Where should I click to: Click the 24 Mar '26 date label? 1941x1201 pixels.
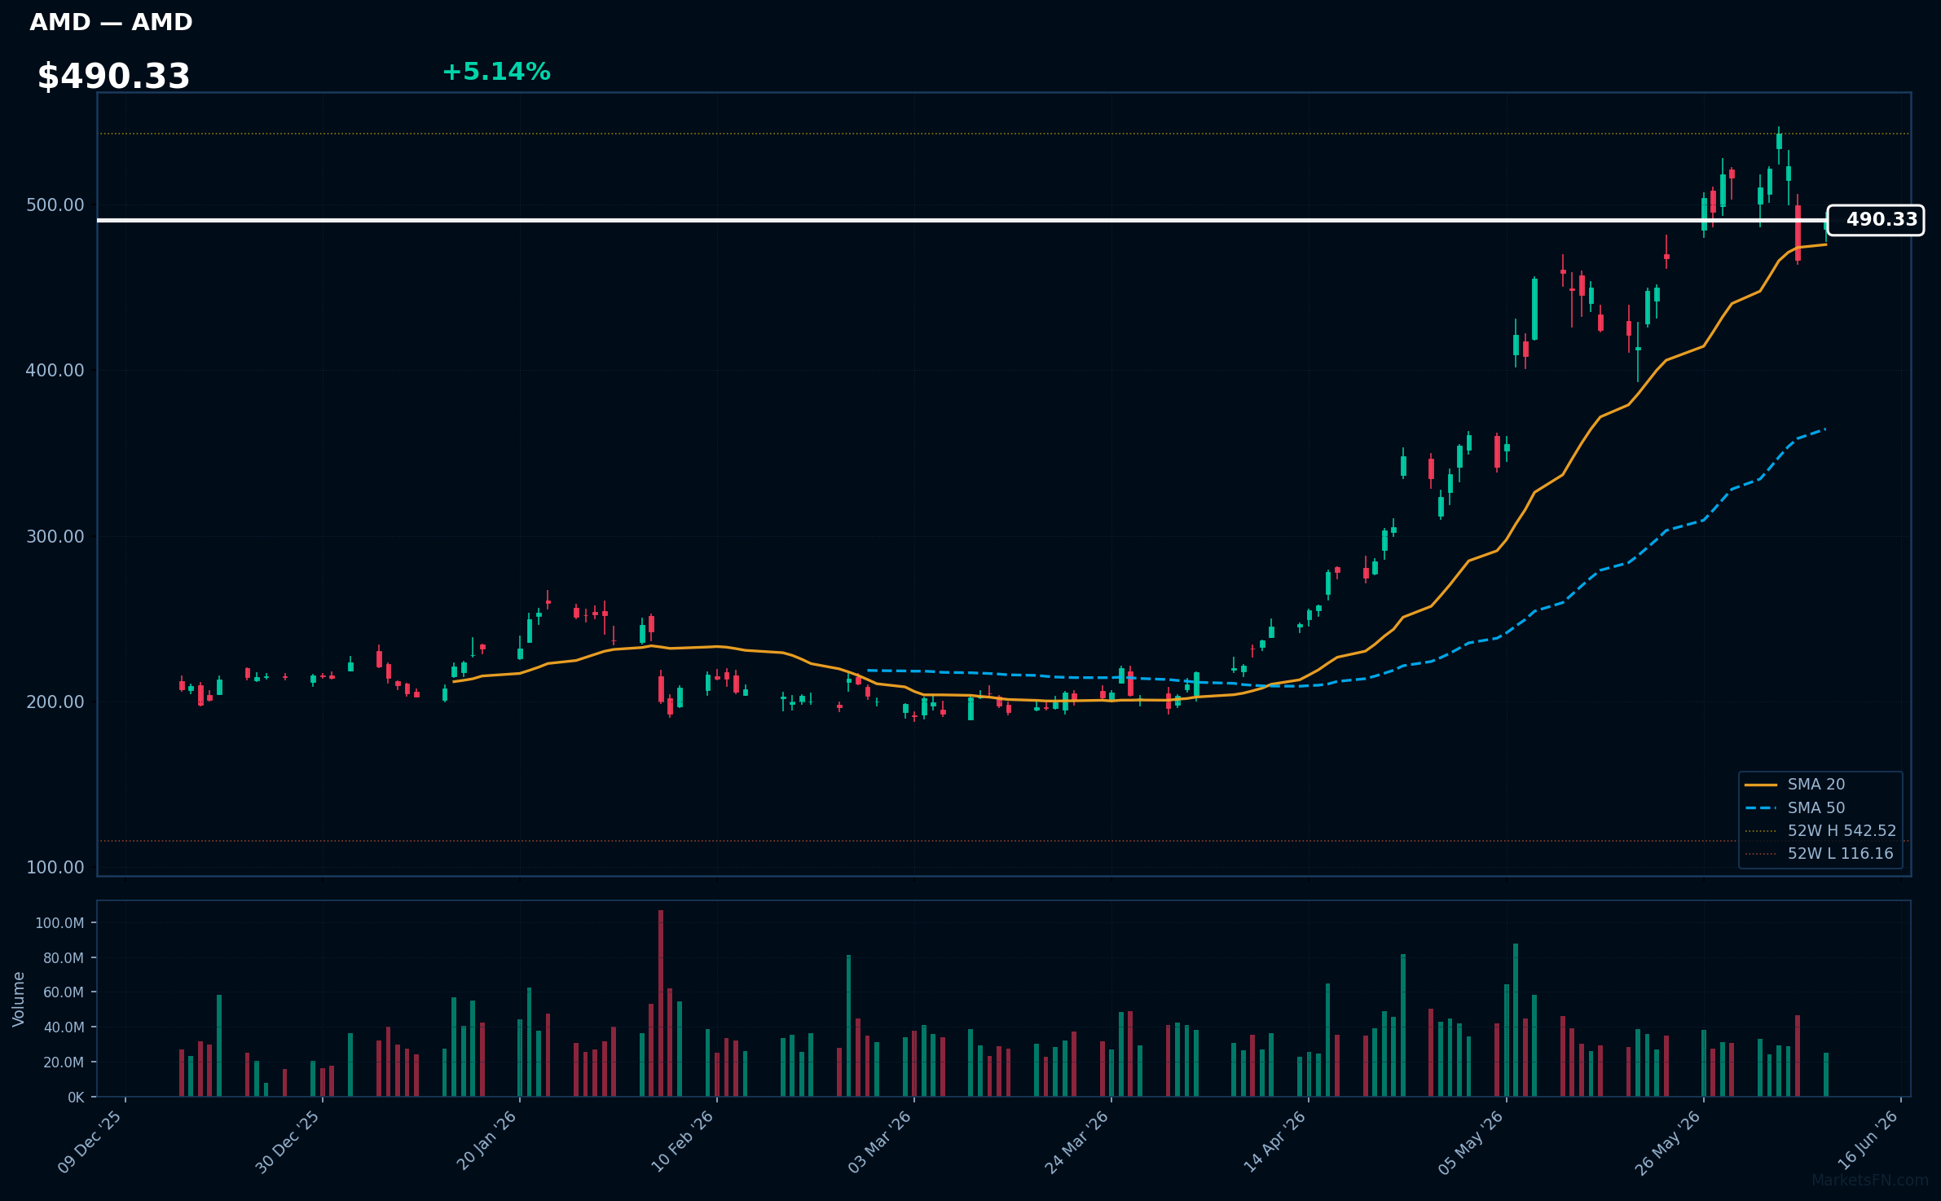[1076, 1142]
